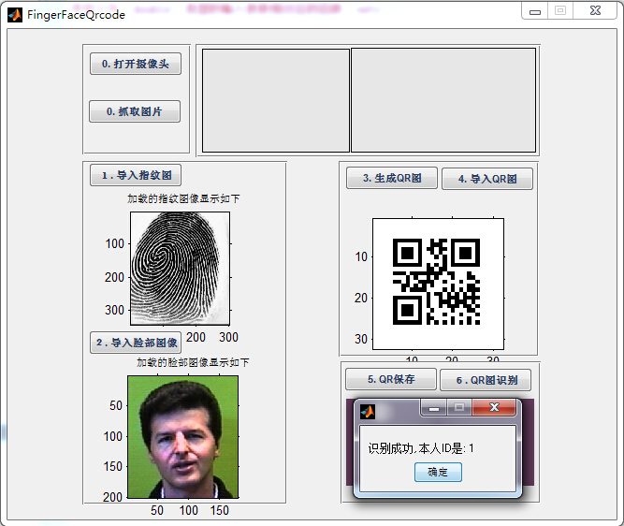The width and height of the screenshot is (624, 526).
Task: Save QR using '5. QR保存' button
Action: (x=391, y=379)
